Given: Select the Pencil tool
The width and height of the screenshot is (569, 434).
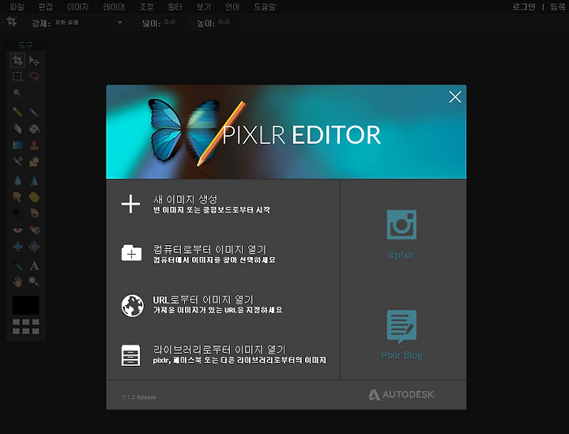Looking at the screenshot, I should coord(17,111).
